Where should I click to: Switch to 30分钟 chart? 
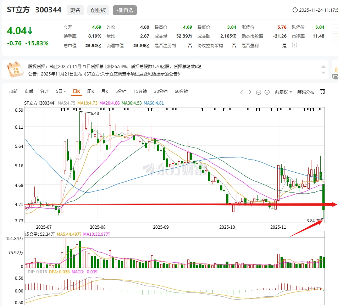point(161,91)
